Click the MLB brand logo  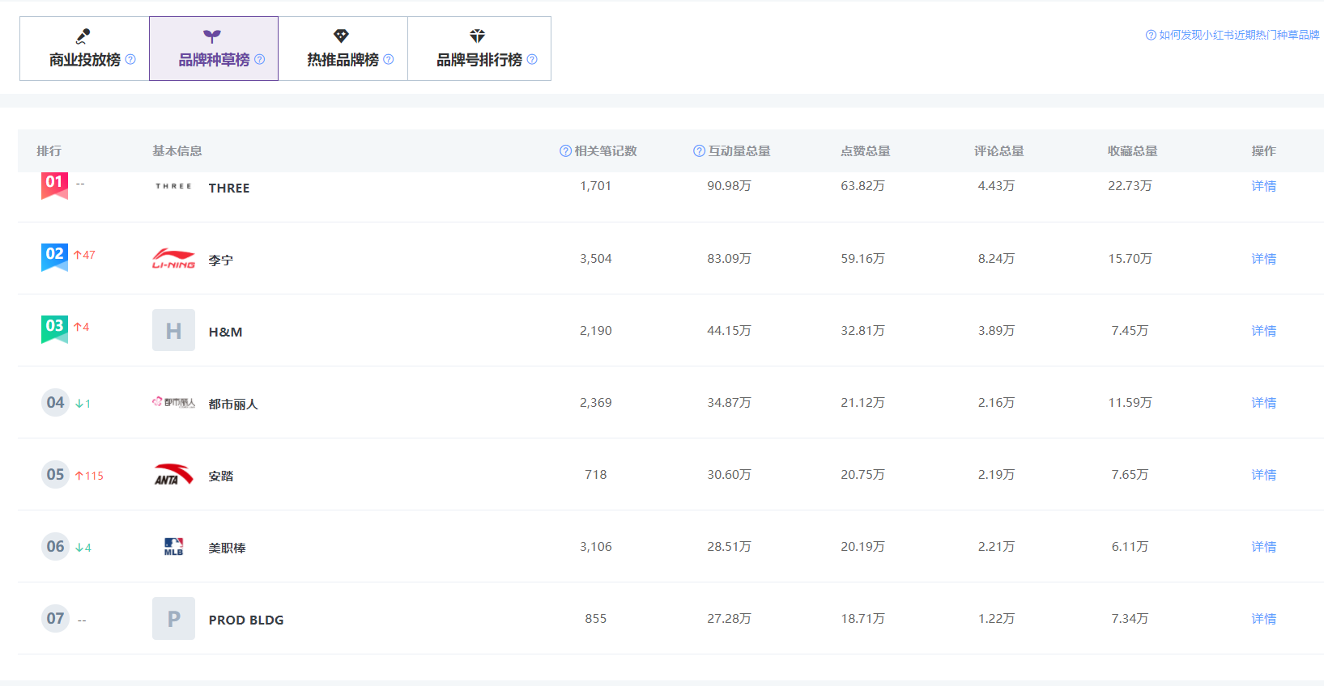point(173,547)
